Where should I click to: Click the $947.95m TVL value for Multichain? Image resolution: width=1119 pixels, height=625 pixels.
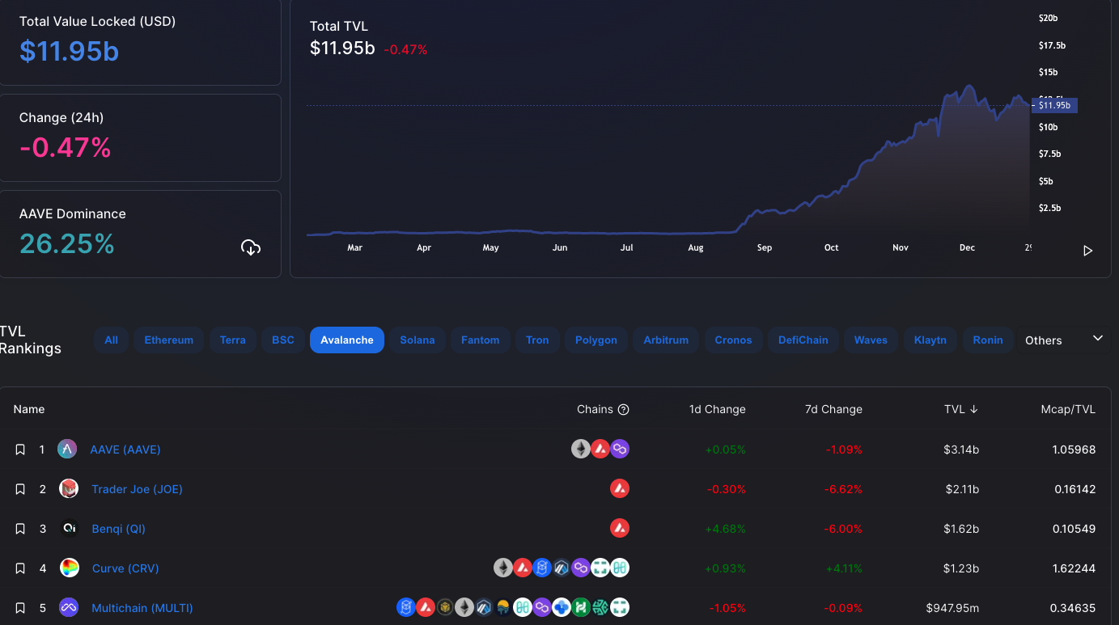click(952, 608)
